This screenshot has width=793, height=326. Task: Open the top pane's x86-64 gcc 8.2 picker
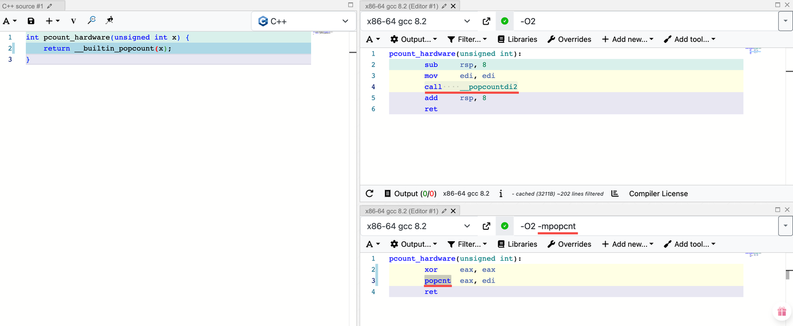[419, 21]
